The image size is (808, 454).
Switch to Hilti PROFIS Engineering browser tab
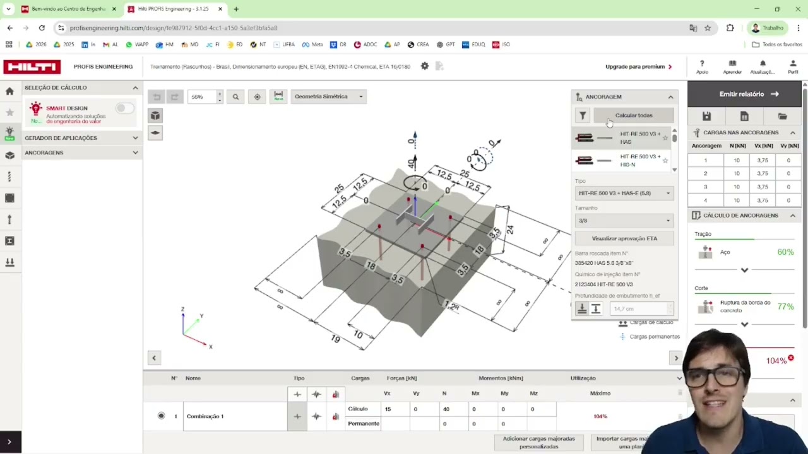click(175, 9)
